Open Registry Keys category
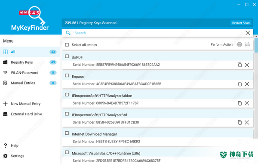The image size is (258, 164). click(x=30, y=62)
